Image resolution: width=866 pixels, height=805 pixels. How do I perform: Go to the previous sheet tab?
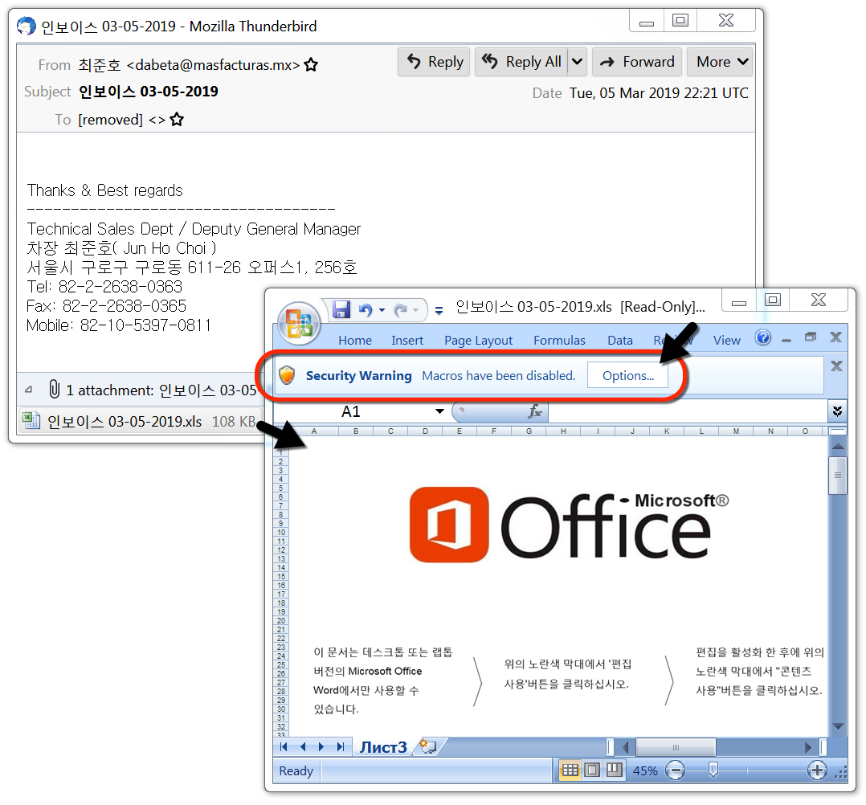[303, 747]
